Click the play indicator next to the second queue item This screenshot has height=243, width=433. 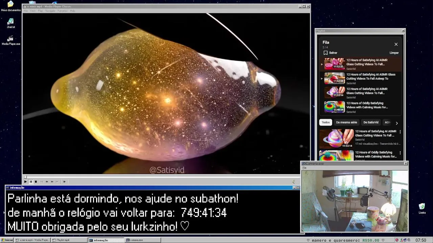pos(322,79)
